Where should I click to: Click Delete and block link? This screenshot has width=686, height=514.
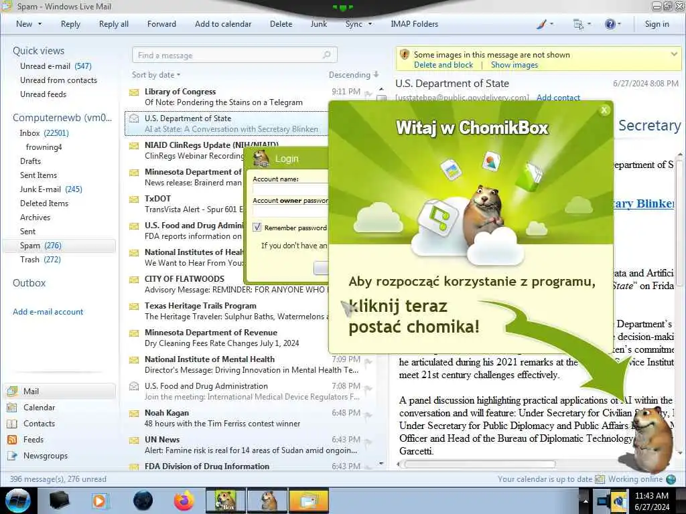[443, 65]
